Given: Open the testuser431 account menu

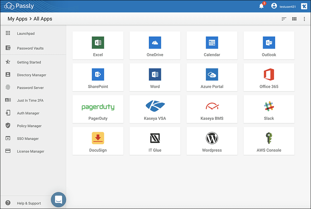Looking at the screenshot, I should 284,6.
